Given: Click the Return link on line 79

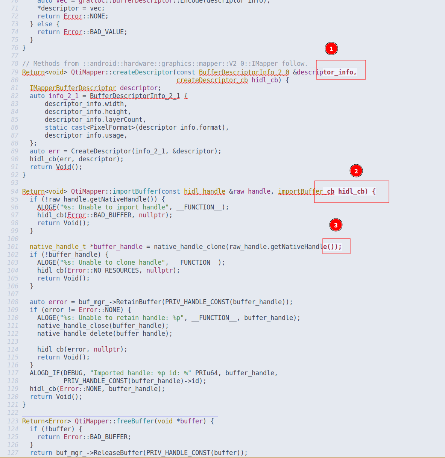Looking at the screenshot, I should pos(33,72).
